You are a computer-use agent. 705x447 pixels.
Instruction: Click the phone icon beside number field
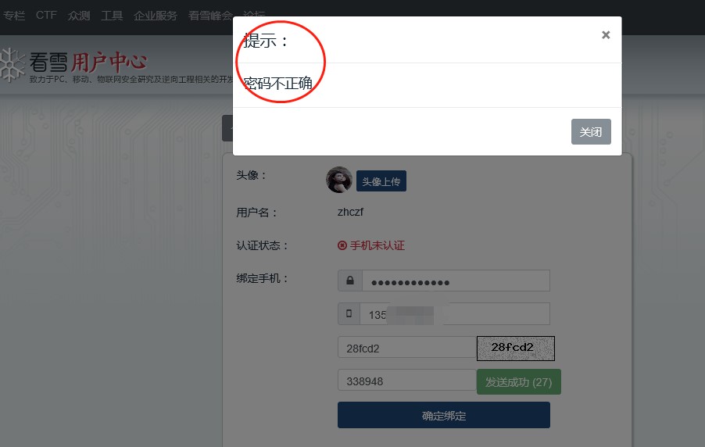tap(349, 314)
